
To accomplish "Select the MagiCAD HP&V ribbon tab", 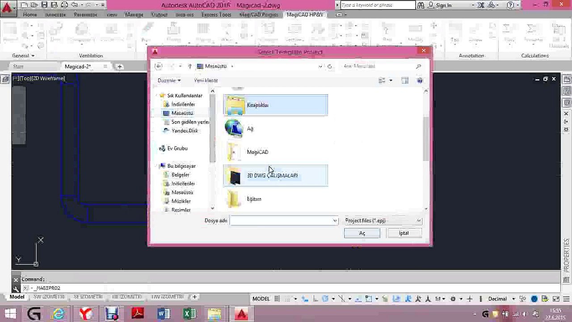I will (x=305, y=15).
